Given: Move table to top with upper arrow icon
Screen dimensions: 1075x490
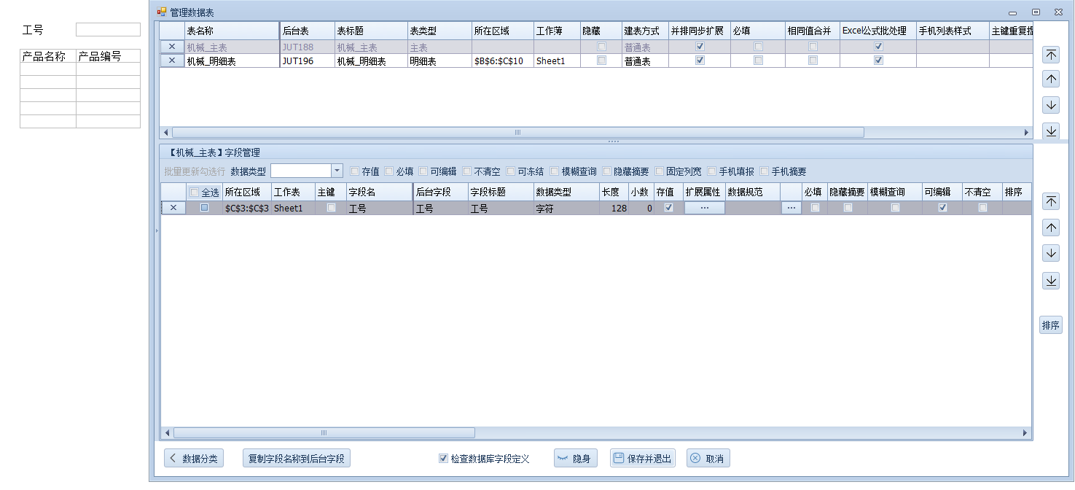Looking at the screenshot, I should (x=1050, y=55).
